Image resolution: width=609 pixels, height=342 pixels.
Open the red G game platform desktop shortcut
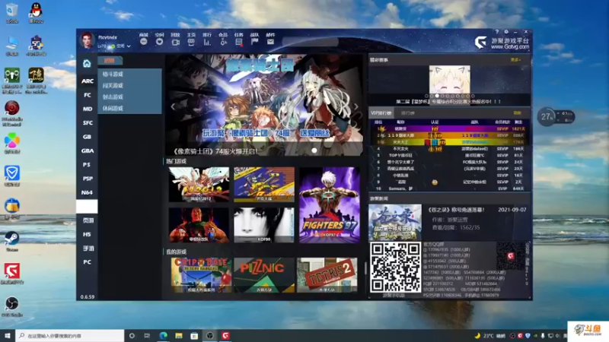(x=12, y=274)
